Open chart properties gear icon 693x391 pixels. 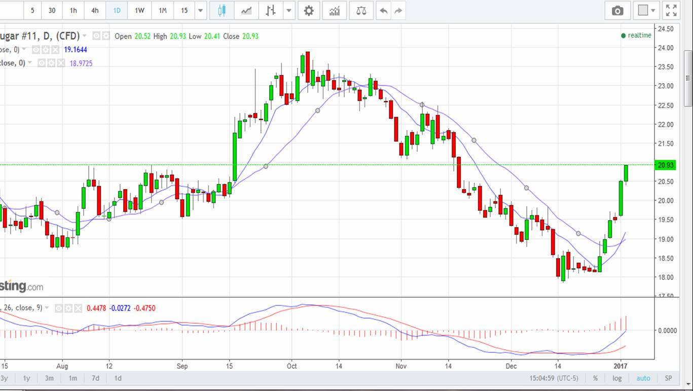click(x=309, y=11)
